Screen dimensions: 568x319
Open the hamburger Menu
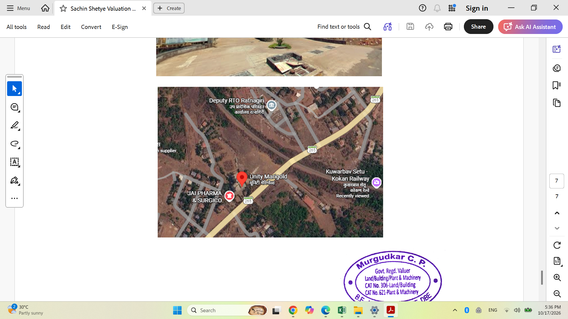coord(18,8)
